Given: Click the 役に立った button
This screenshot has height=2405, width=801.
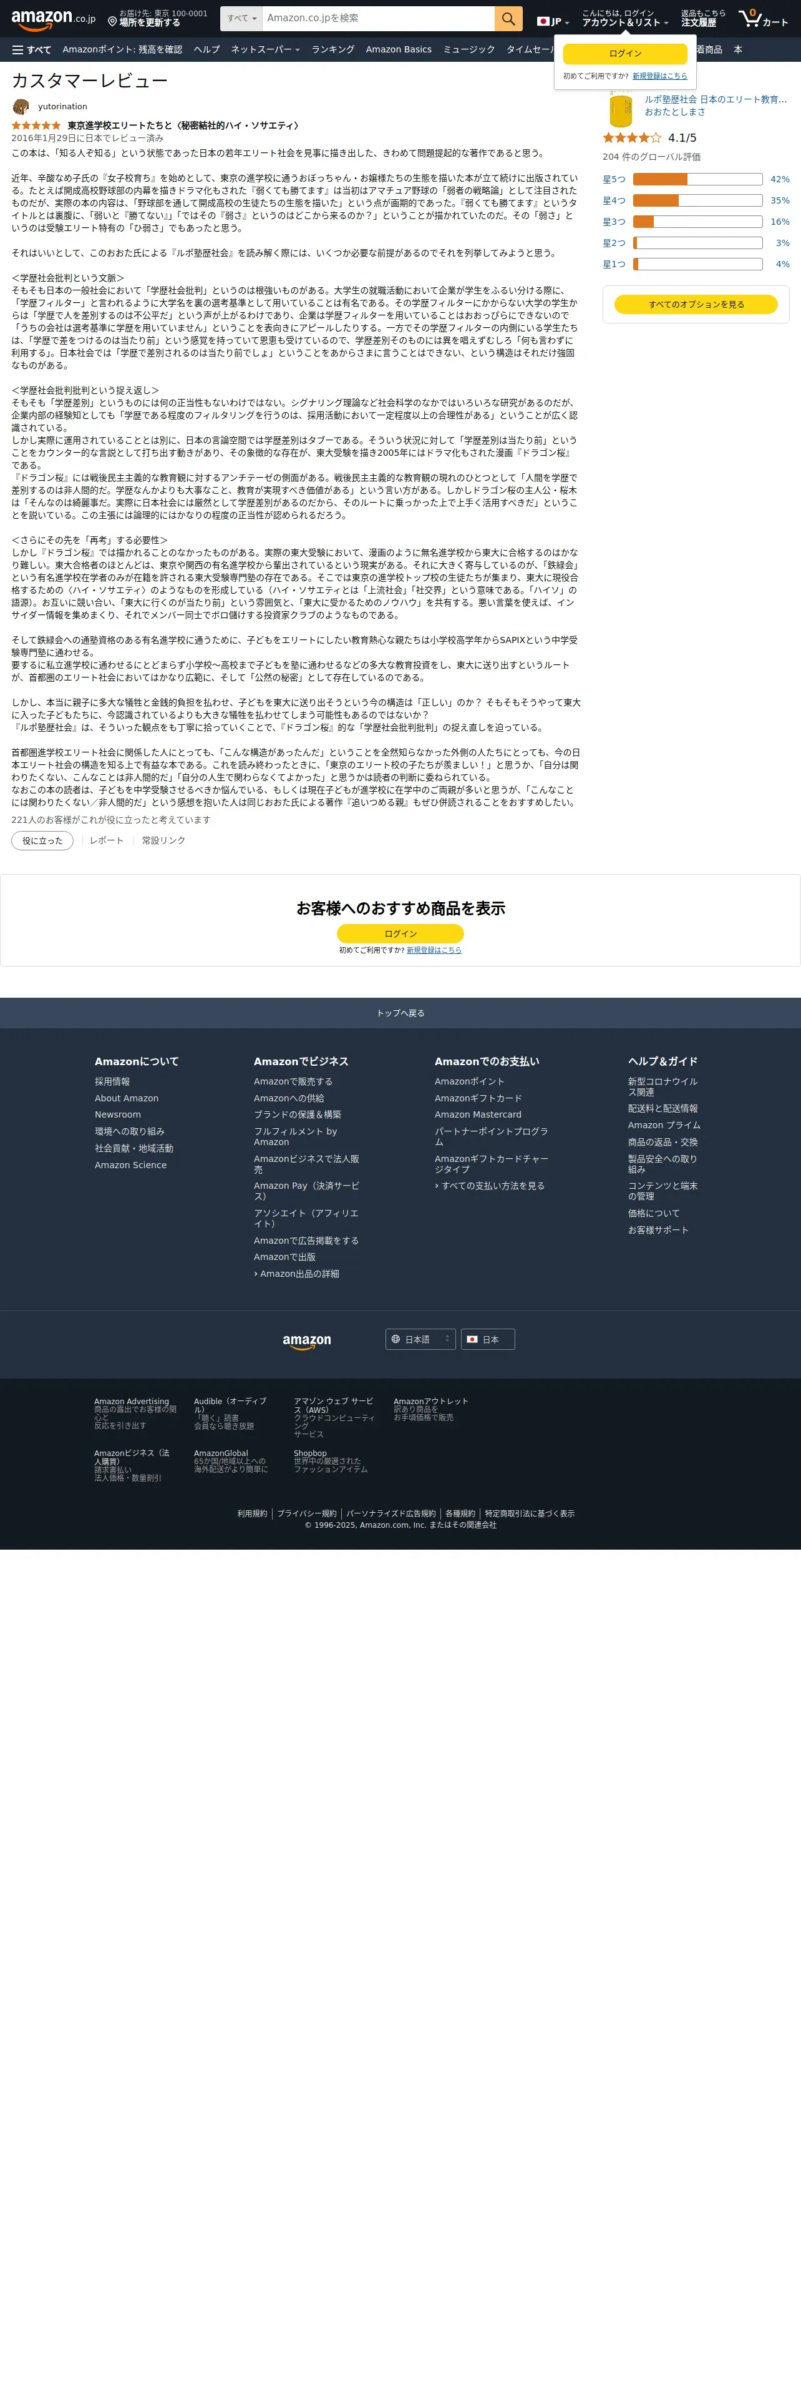Looking at the screenshot, I should [42, 841].
